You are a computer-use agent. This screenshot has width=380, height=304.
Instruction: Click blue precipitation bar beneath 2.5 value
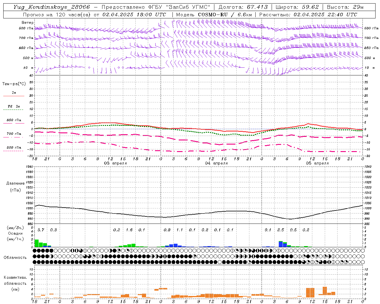(x=281, y=244)
